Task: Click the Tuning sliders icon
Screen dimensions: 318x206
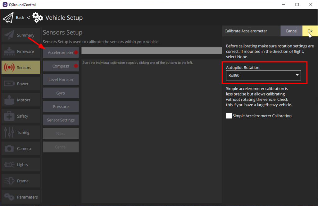Action: (x=9, y=132)
